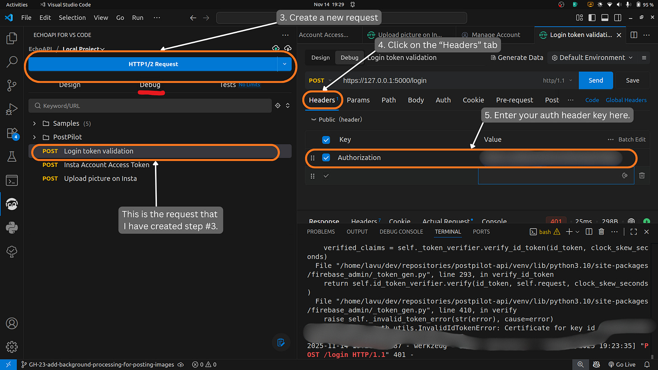
Task: Click the Send button
Action: tap(596, 80)
